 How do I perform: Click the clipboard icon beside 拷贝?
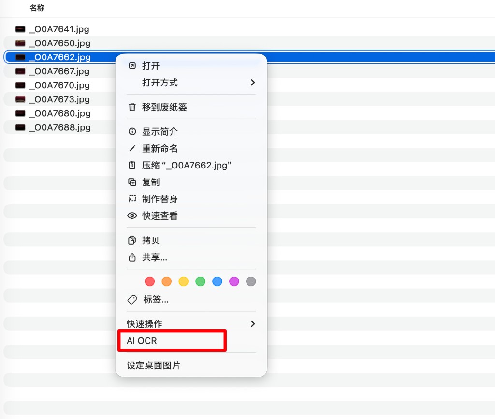(132, 240)
